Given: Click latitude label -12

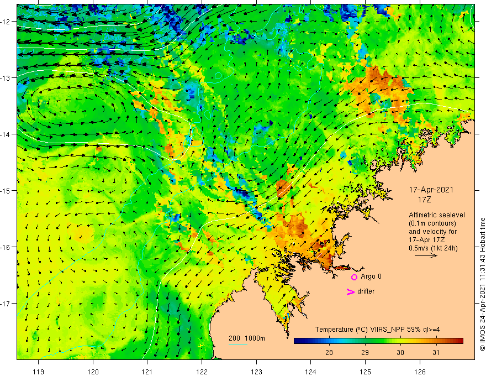Looking at the screenshot, I should tap(6, 22).
